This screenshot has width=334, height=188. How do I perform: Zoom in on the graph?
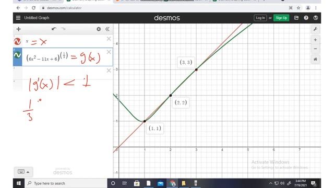click(x=315, y=40)
